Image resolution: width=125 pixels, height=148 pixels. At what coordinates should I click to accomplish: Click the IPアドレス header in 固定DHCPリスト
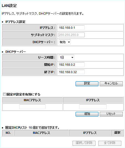coord(90,133)
